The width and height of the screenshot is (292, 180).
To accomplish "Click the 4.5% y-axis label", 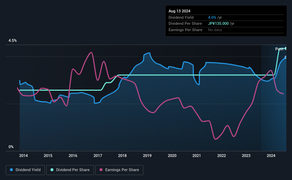I will 12,40.
